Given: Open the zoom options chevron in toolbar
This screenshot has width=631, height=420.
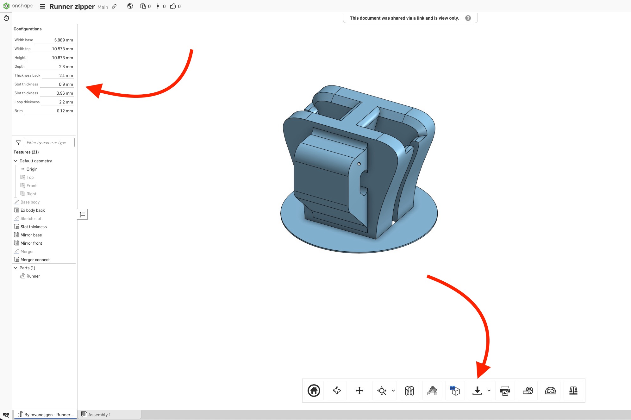Looking at the screenshot, I should 393,391.
